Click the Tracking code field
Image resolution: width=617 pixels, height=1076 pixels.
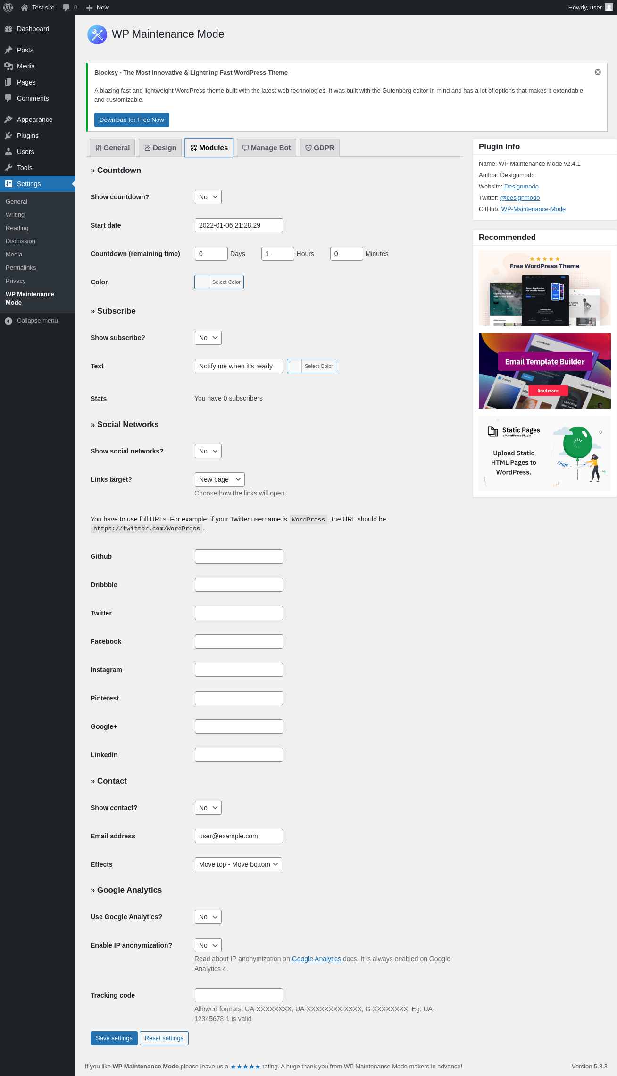click(239, 995)
